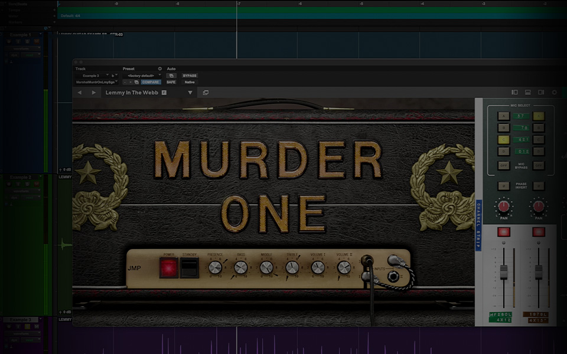Select mic C on left channel
The height and width of the screenshot is (354, 567).
(503, 140)
